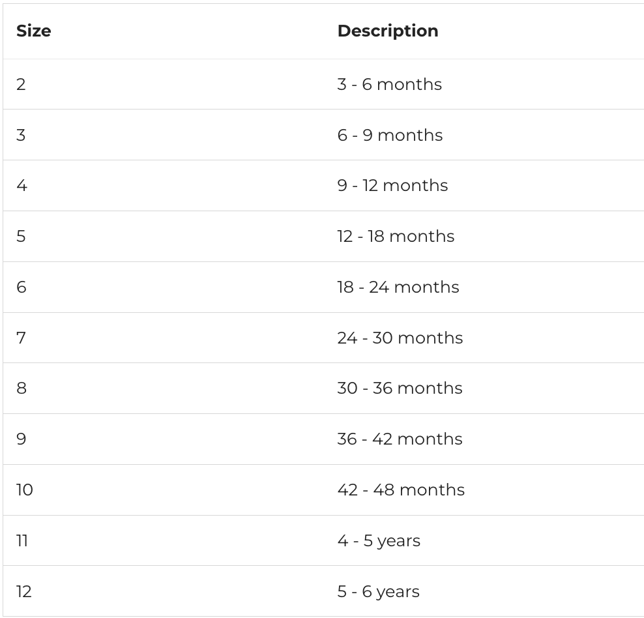Screen dimensions: 644x618
Task: Click the 30 - 36 months description
Action: click(400, 389)
